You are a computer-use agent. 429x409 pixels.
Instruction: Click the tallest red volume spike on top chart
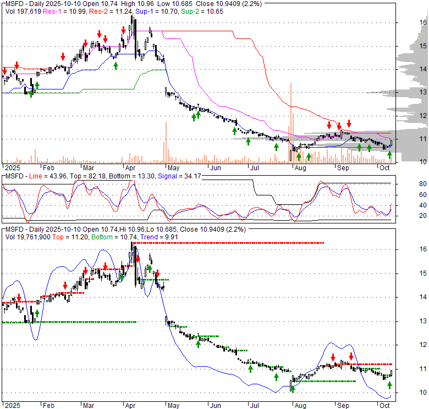coord(290,121)
